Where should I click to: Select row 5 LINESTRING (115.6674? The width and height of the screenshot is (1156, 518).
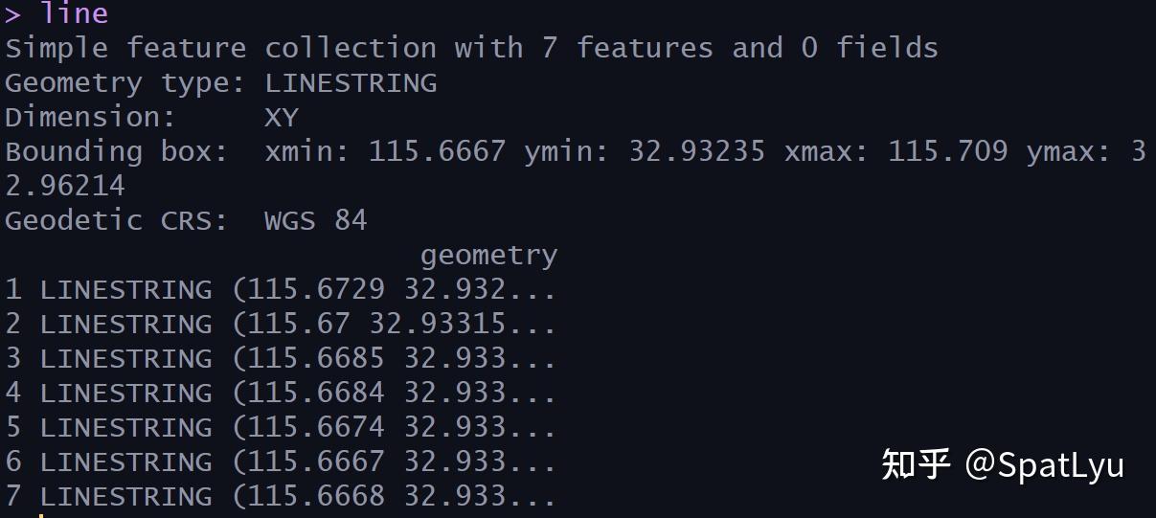(x=281, y=427)
